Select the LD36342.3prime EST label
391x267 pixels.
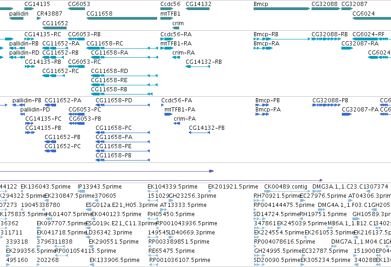pyautogui.click(x=109, y=233)
